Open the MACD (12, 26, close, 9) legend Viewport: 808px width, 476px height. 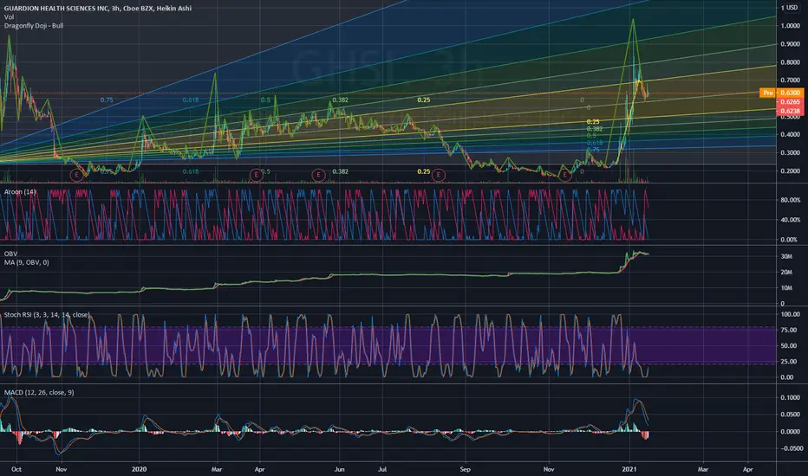tap(39, 392)
